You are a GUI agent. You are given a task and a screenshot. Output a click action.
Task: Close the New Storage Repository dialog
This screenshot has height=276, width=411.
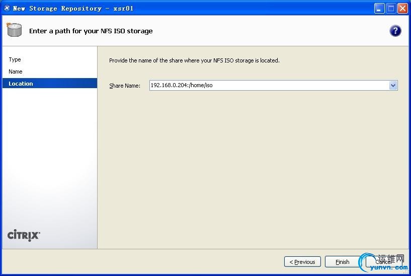402,9
